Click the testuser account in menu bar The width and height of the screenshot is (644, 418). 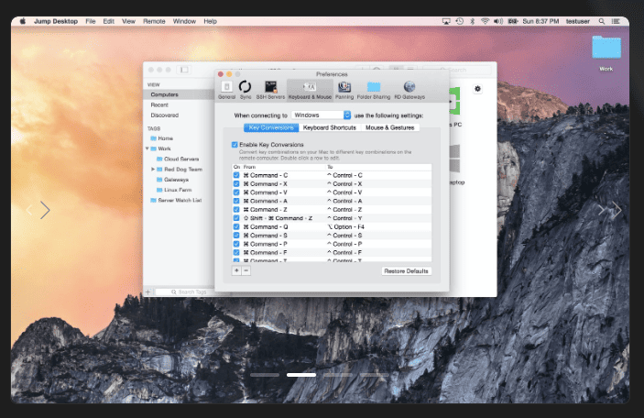(577, 21)
